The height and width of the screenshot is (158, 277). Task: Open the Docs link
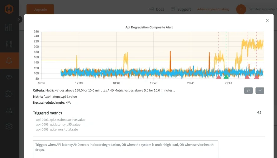tap(157, 9)
